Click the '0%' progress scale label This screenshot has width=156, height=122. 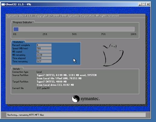(x=15, y=34)
